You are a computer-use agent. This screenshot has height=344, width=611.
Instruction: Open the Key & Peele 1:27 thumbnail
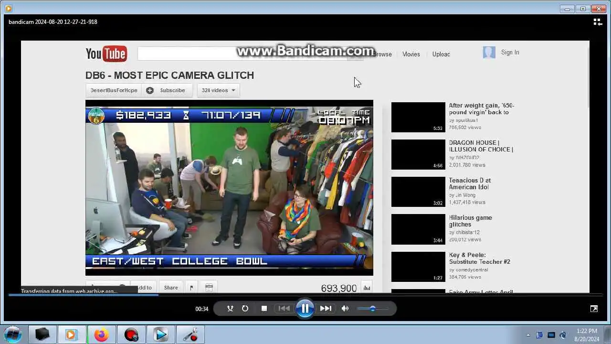[x=418, y=266]
